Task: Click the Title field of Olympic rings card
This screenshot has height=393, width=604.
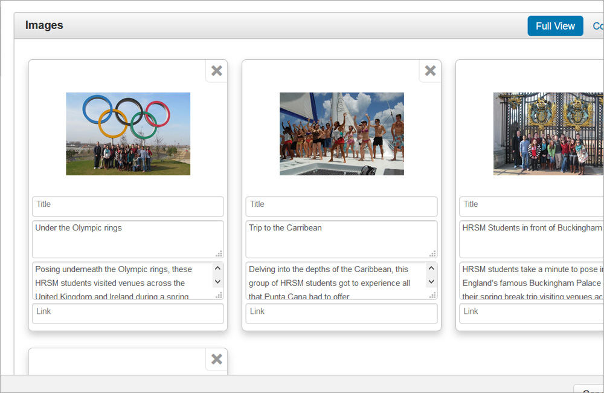Action: click(x=128, y=206)
